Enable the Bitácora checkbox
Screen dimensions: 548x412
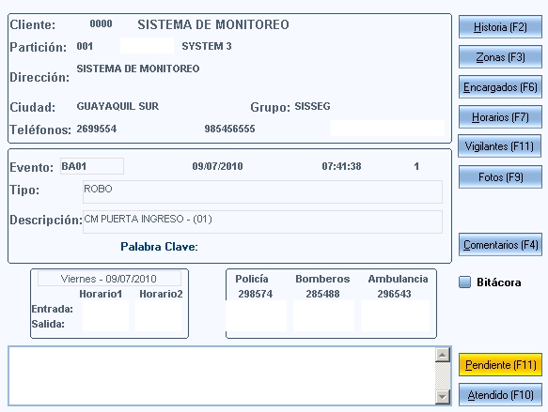point(464,282)
